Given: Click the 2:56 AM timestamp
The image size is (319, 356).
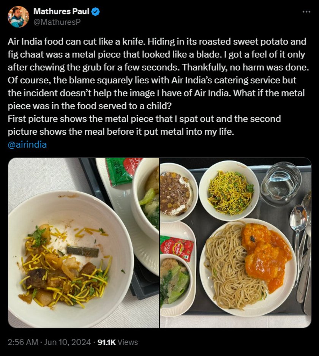Looking at the screenshot, I should point(23,342).
